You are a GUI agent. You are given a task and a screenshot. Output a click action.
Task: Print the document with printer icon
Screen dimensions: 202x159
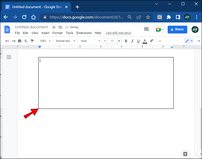coord(20,41)
